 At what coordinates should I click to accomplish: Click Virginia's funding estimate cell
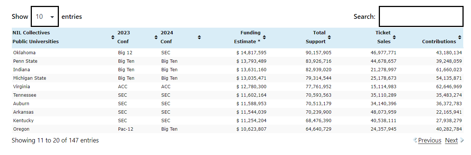click(251, 87)
